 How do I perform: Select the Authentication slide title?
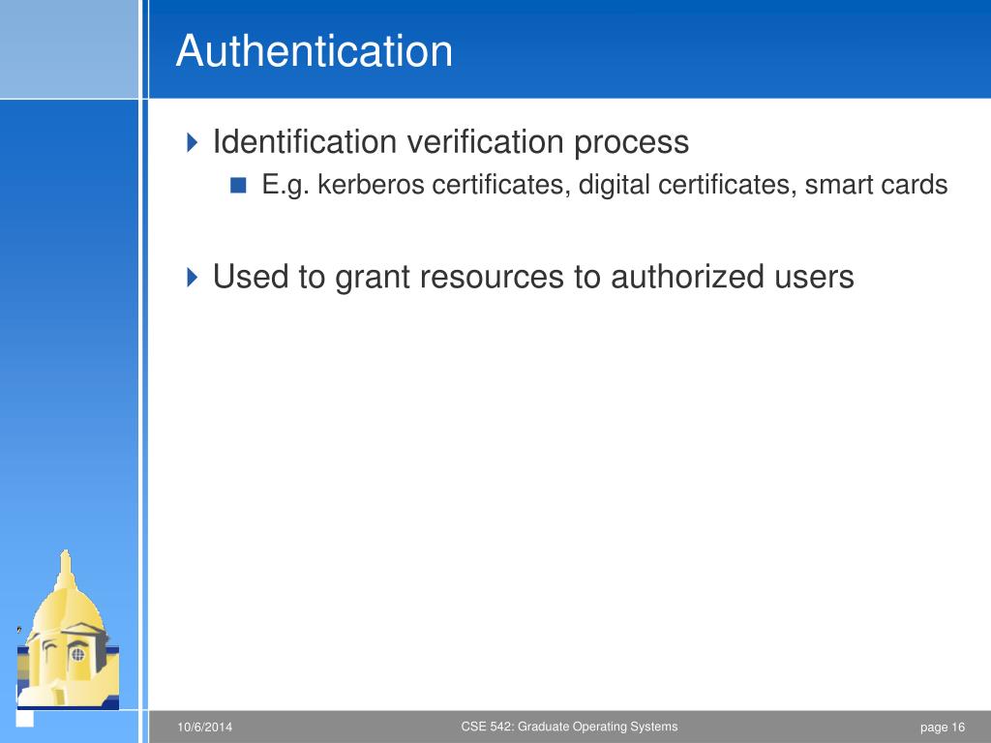(315, 50)
